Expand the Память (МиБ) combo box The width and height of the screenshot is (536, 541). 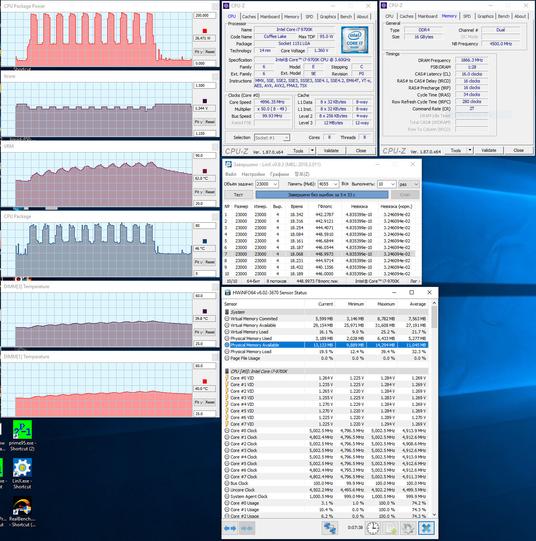335,184
